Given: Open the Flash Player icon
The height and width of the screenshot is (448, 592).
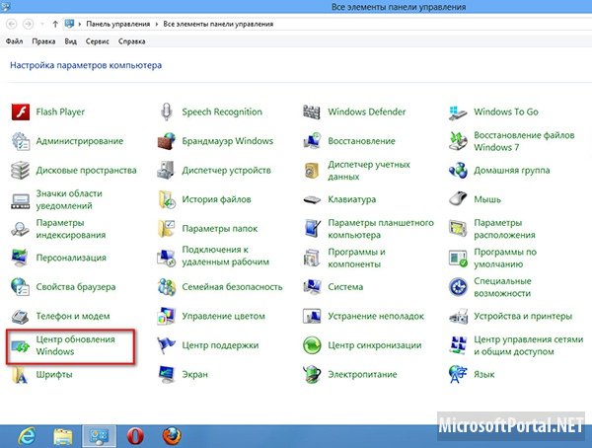Looking at the screenshot, I should coord(21,112).
